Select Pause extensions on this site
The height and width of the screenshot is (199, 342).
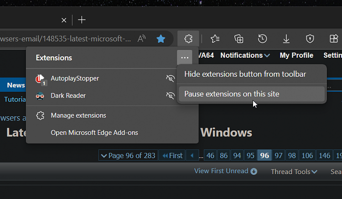click(251, 94)
